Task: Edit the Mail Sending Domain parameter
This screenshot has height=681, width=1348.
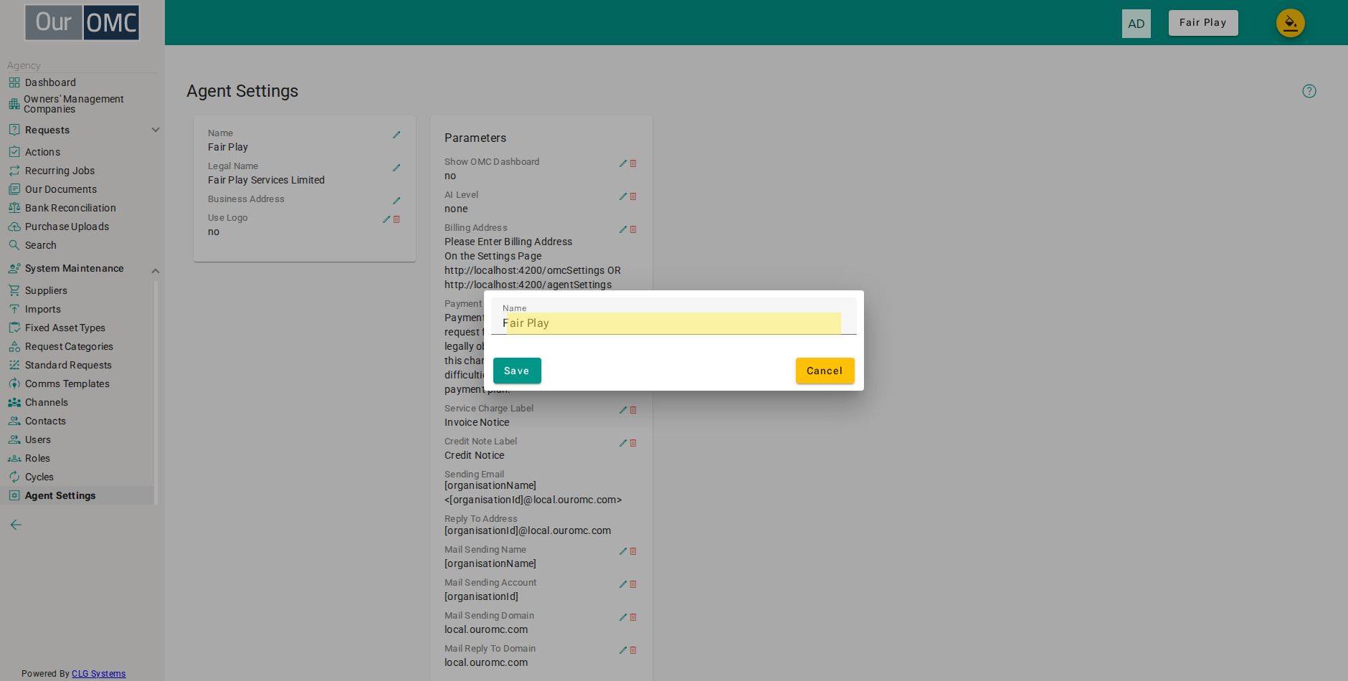Action: pyautogui.click(x=623, y=617)
